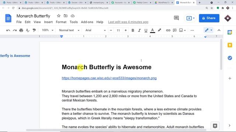Open the View menu

[x=37, y=22]
